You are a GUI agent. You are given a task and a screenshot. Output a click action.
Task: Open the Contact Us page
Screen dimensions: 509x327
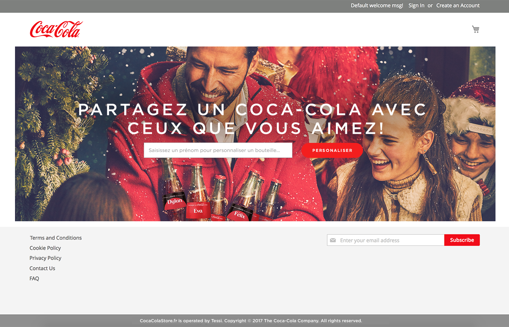tap(42, 268)
